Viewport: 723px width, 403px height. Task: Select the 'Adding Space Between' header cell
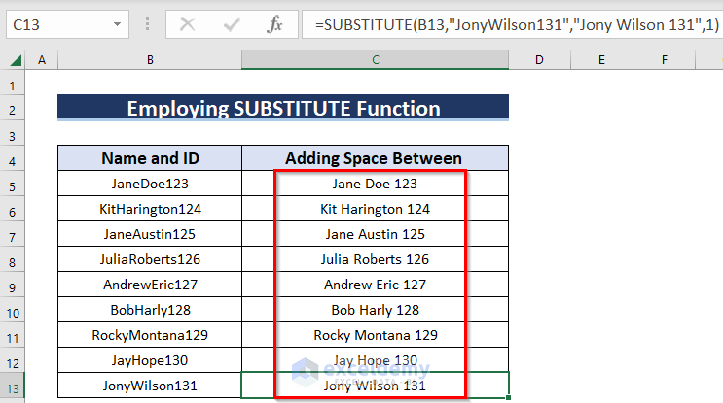click(375, 158)
